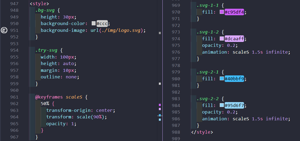Click the purple #c95df4 fill swatch
The image size is (300, 141).
tap(222, 12)
